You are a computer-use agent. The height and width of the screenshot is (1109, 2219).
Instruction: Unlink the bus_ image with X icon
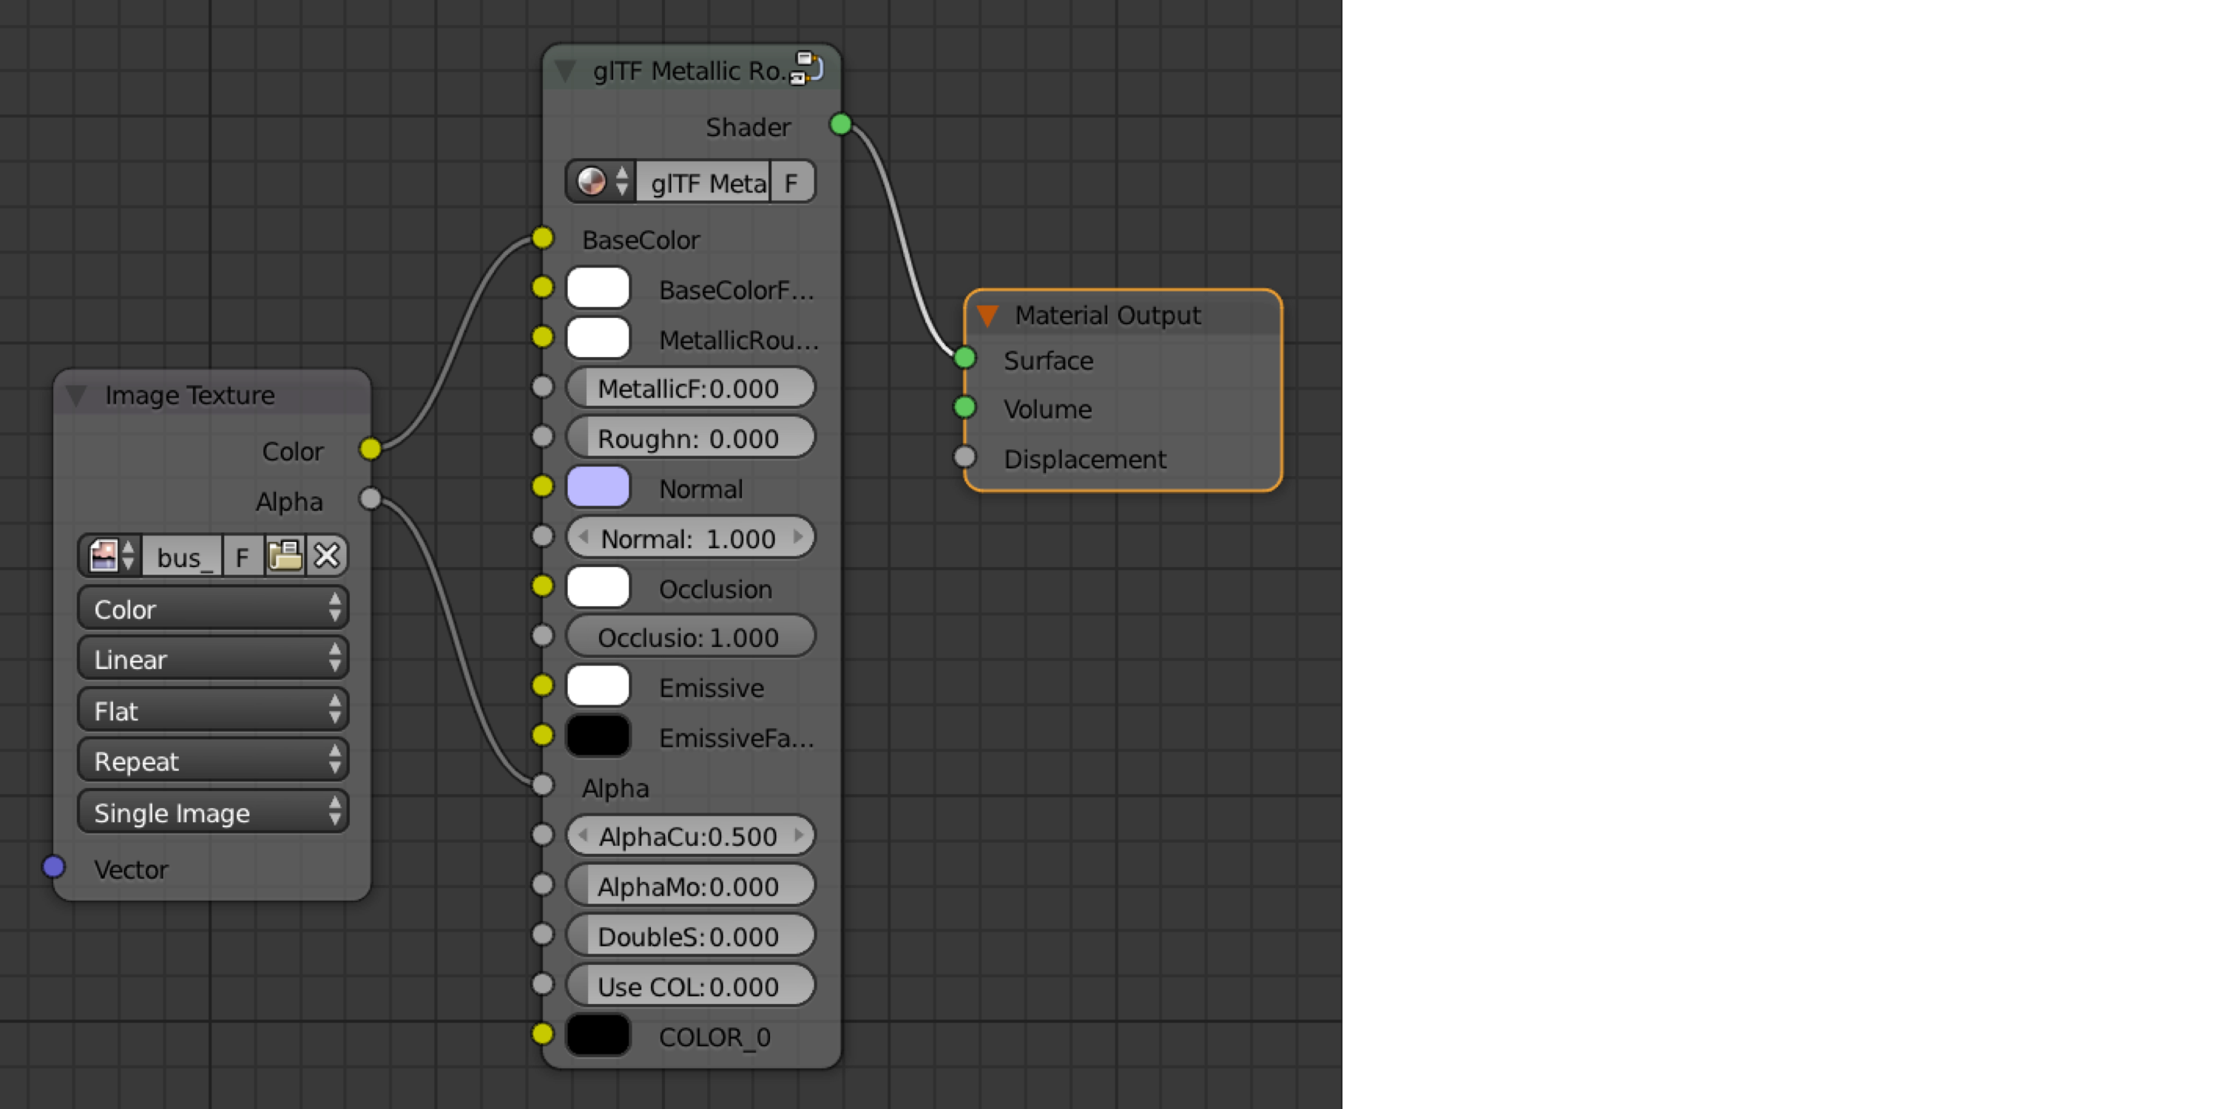[326, 555]
